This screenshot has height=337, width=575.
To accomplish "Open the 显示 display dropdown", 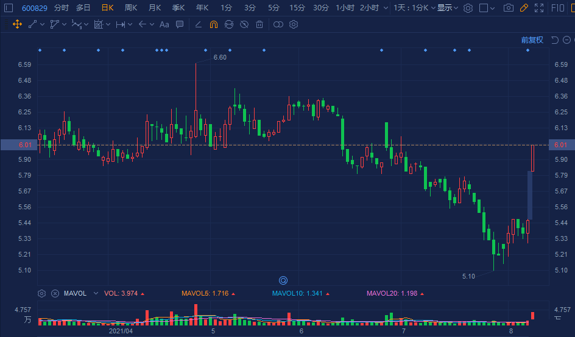I will (448, 8).
